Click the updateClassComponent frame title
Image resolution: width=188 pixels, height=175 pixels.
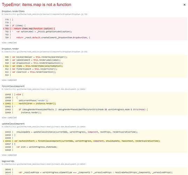click(13, 124)
